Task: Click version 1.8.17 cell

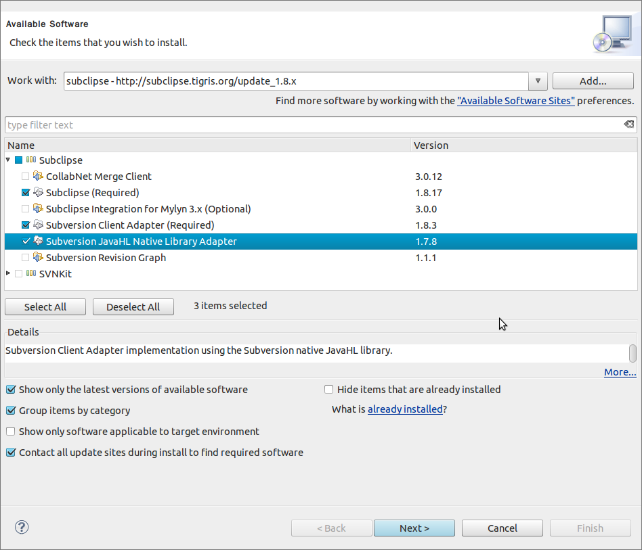Action: click(429, 193)
